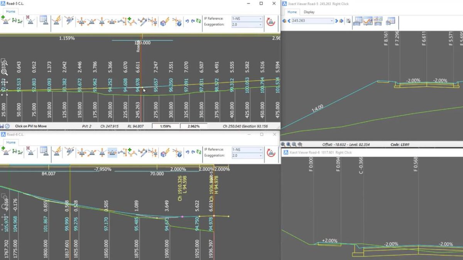The width and height of the screenshot is (463, 260).
Task: Open the PVI table icon in Road-5 toolbar
Action: 44,20
